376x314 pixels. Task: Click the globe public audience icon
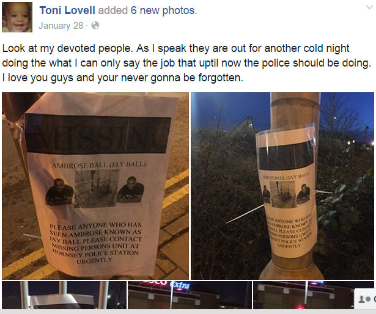pos(95,26)
